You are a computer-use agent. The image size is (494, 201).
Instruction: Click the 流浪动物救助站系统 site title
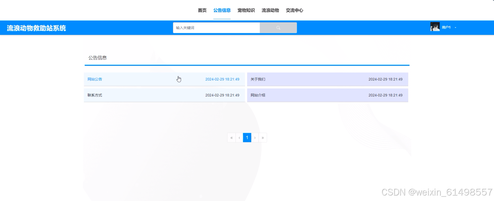36,28
